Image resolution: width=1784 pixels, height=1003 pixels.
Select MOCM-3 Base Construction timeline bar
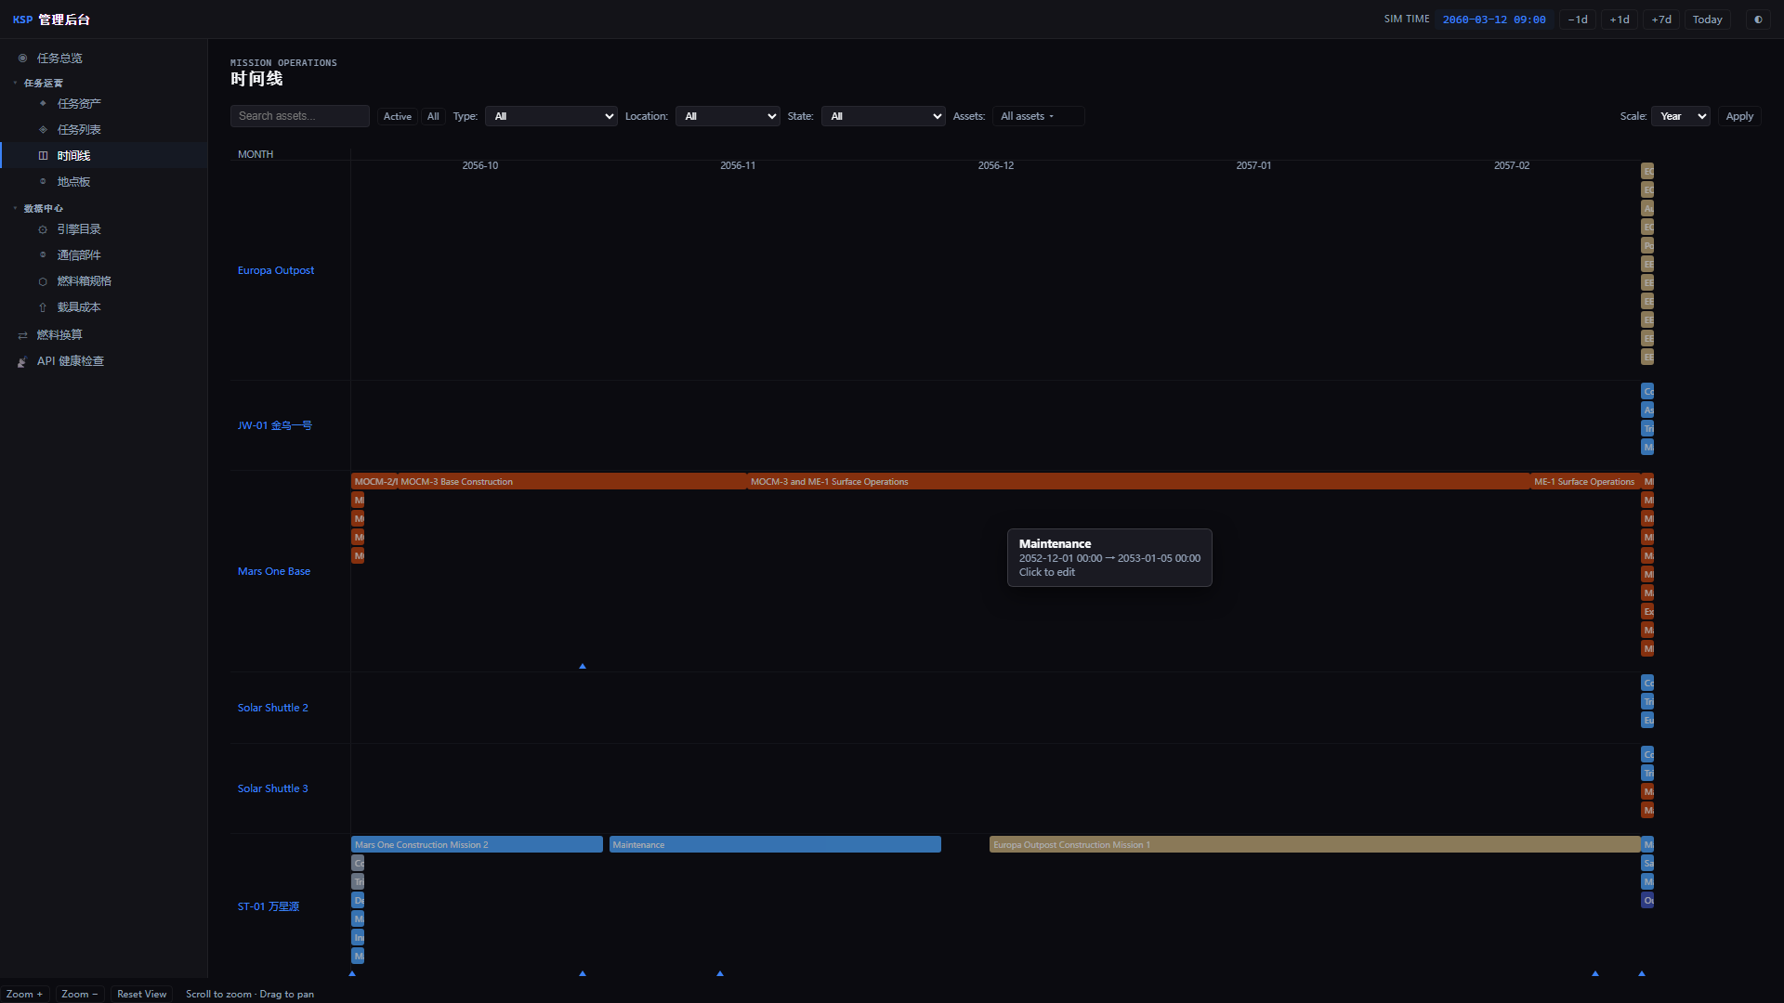[x=571, y=482]
